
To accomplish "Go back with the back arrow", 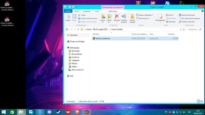I will 67,29.
